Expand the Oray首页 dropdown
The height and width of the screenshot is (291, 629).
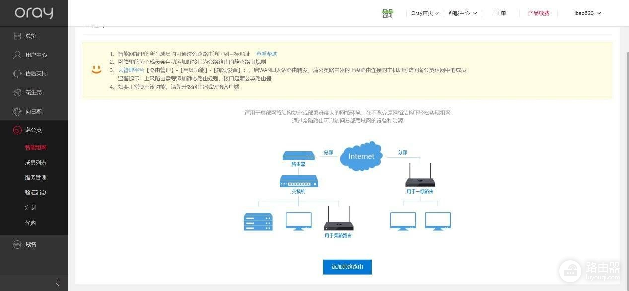(x=425, y=13)
